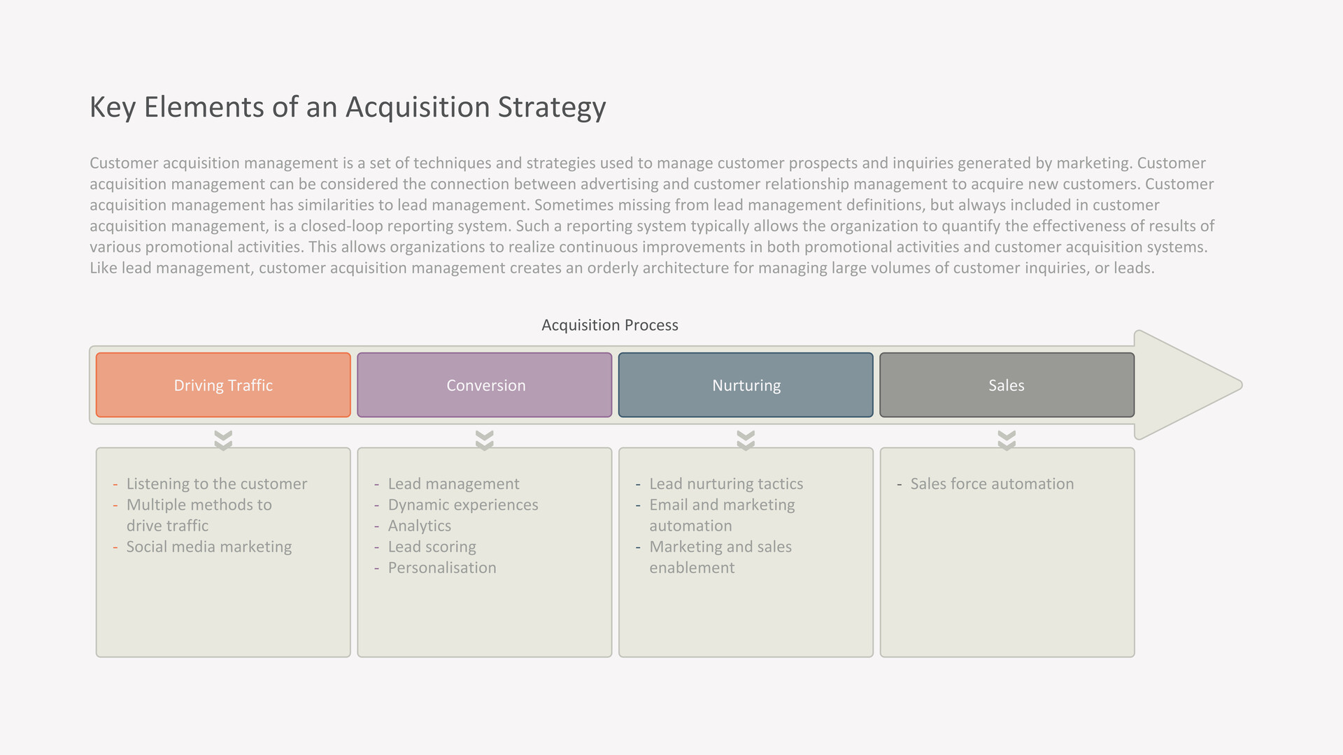Select the blue-gray Nurturing box

[746, 385]
